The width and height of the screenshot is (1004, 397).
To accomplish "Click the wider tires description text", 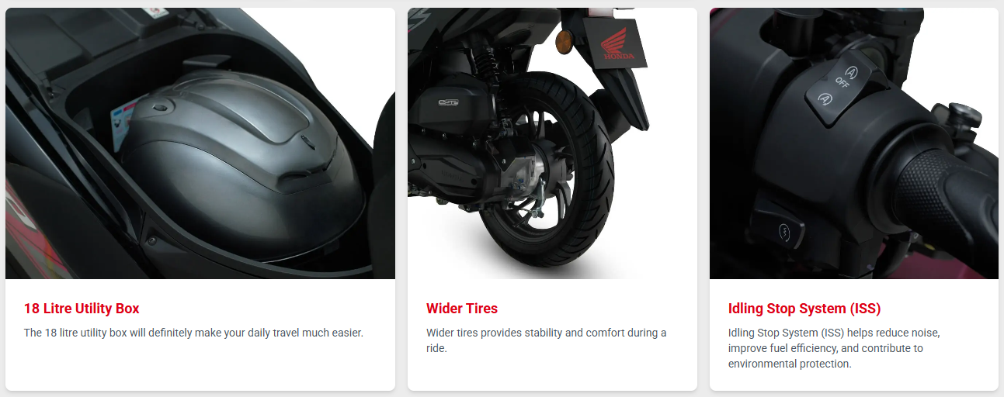I will (x=547, y=340).
